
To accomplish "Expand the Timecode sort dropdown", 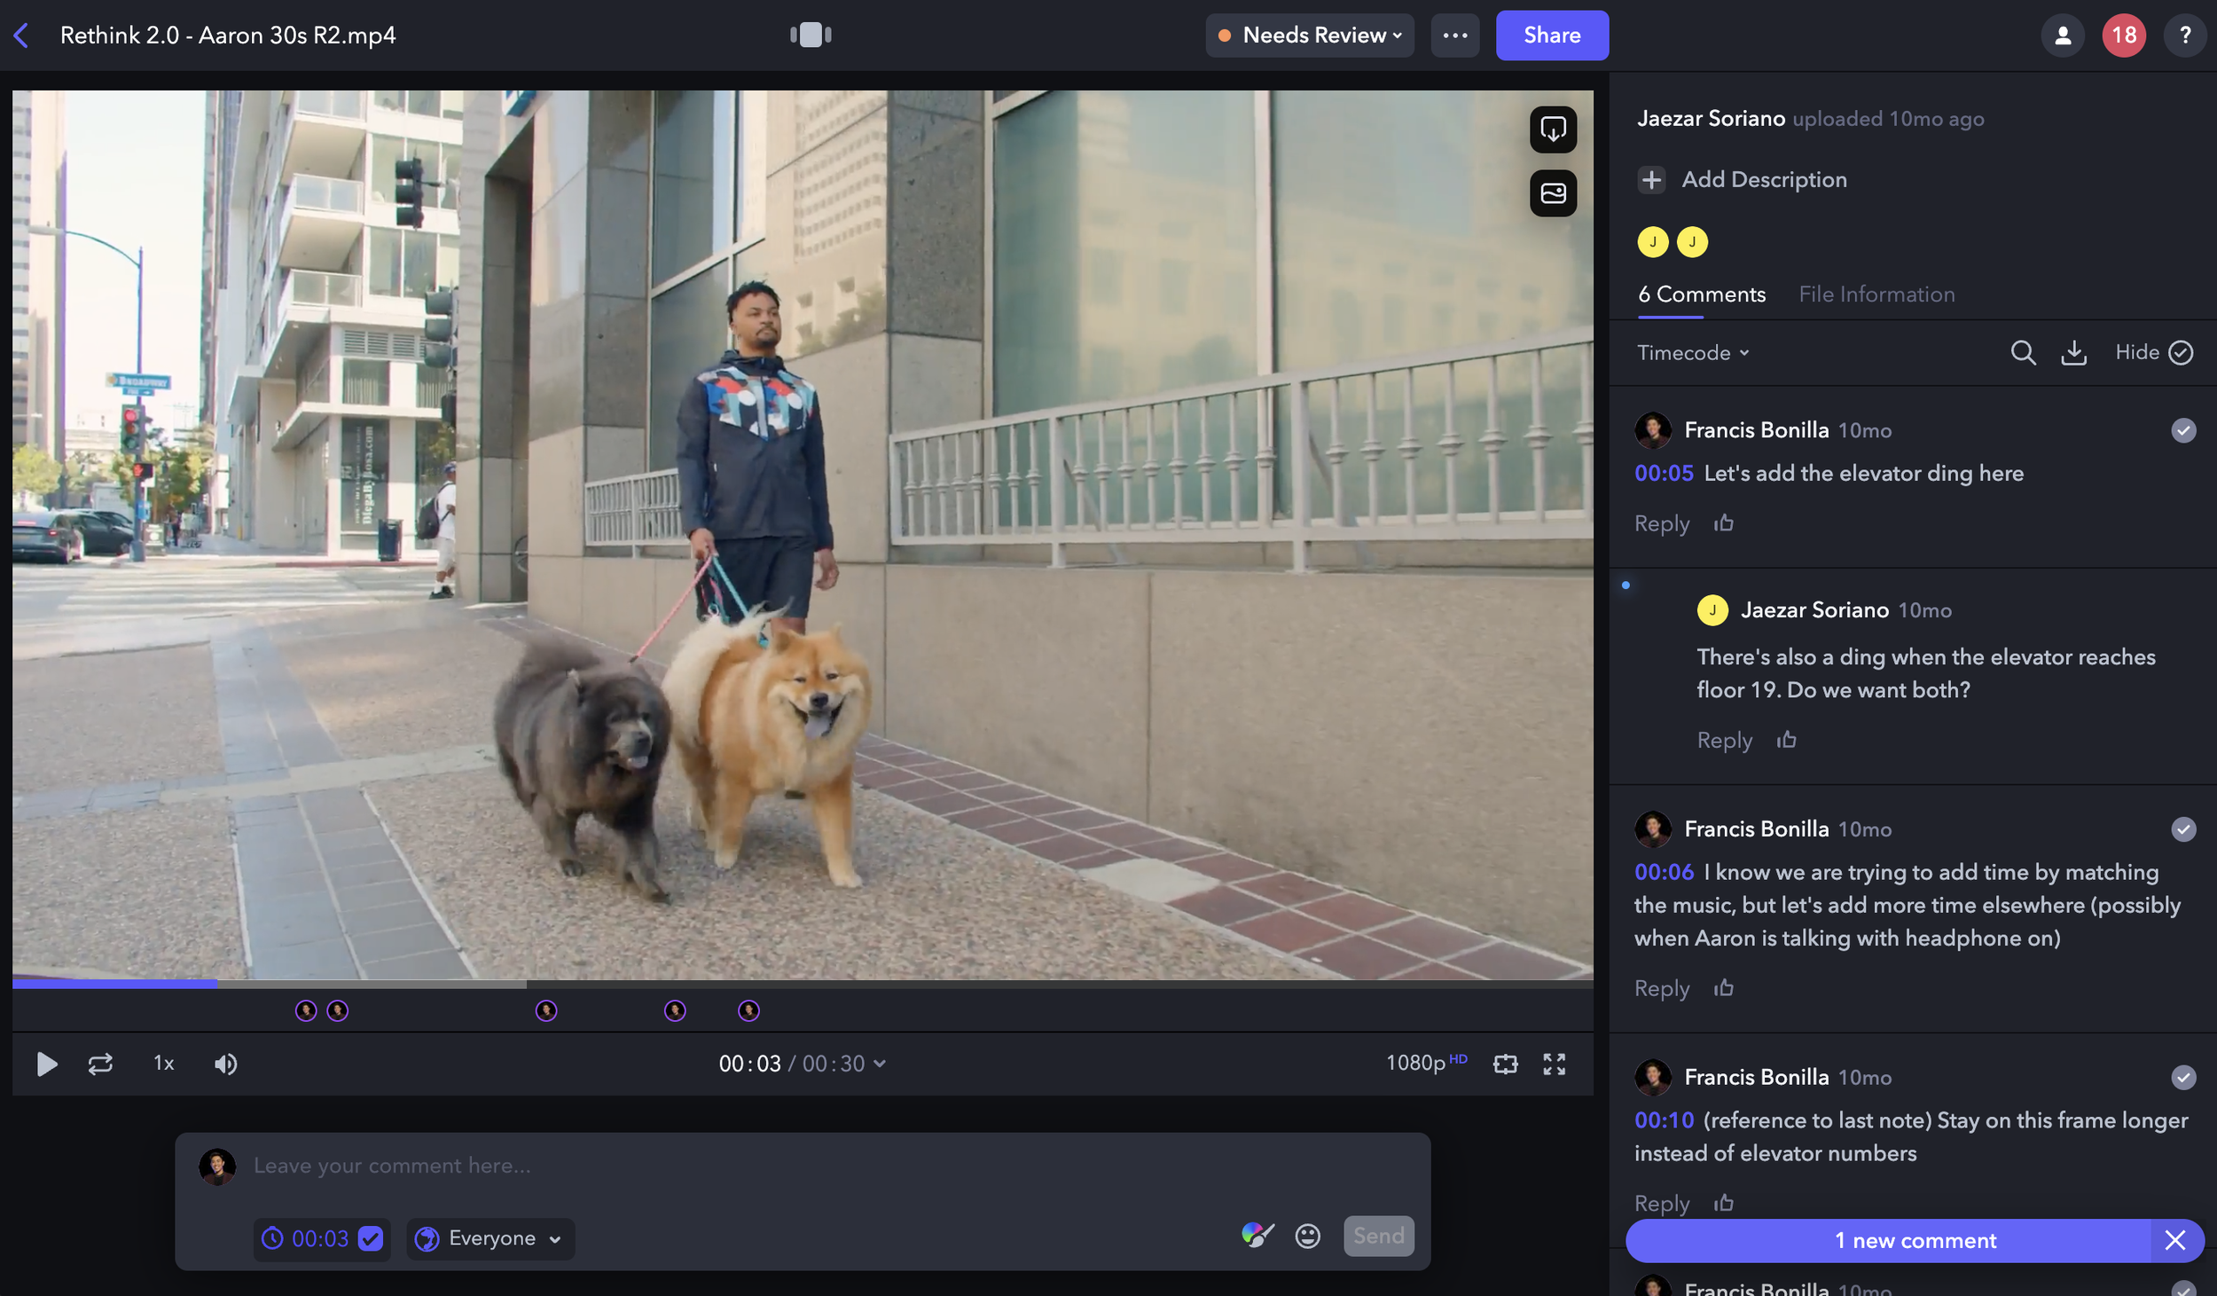I will [x=1692, y=353].
